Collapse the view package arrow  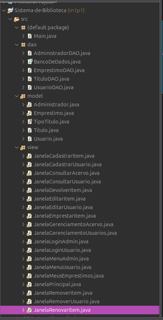pos(17,147)
